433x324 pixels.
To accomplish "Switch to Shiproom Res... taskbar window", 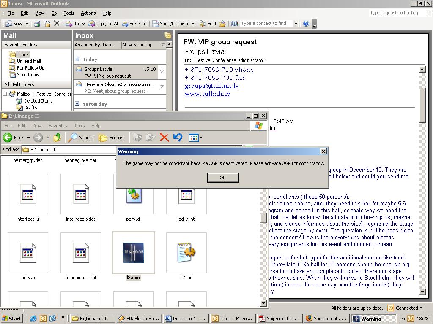I will coord(279,319).
